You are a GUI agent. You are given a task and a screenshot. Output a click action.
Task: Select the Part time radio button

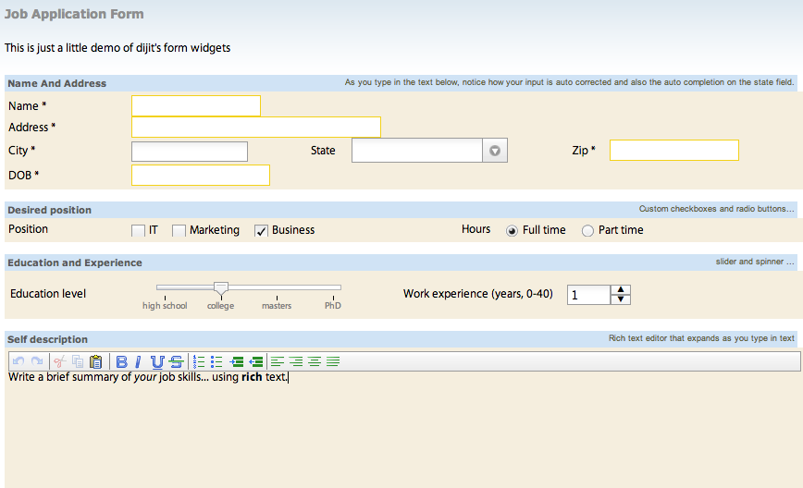pos(587,231)
